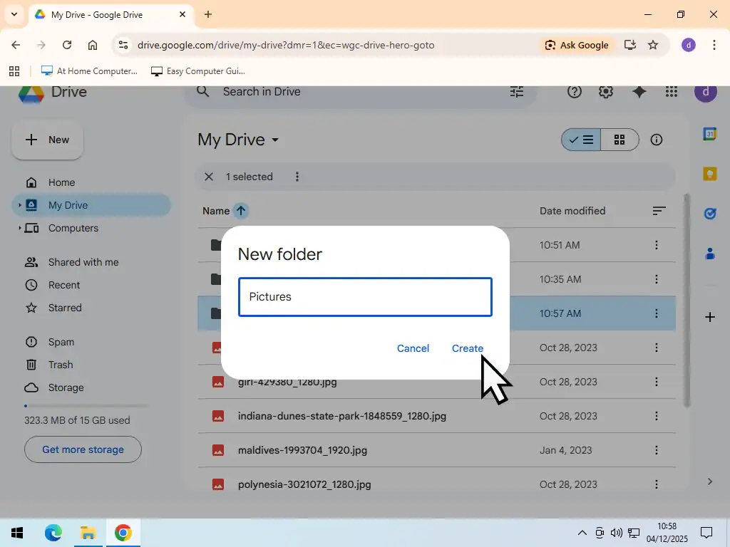Open Drive settings gear
The height and width of the screenshot is (547, 730).
pyautogui.click(x=606, y=92)
